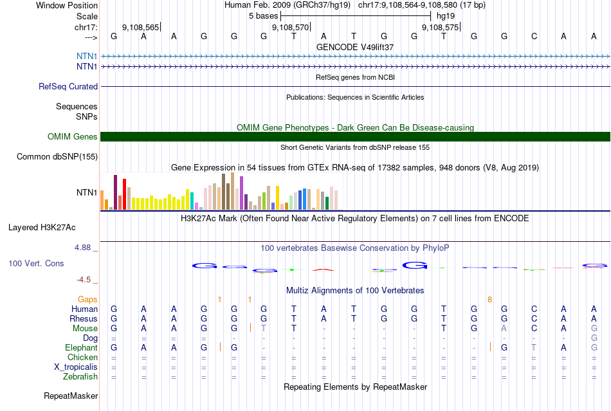Click the Repeating Elements by RepeatMasker title
This screenshot has width=611, height=411.
[355, 387]
